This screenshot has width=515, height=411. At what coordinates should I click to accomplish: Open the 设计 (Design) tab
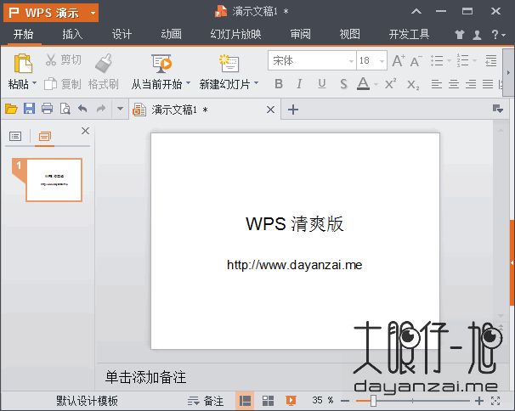(x=122, y=34)
